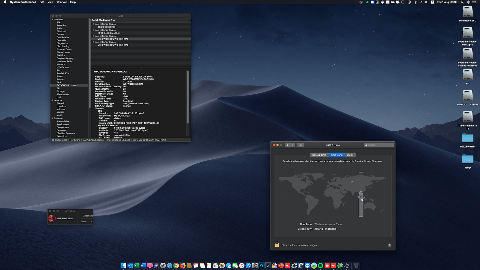Open Spotify from the Dock

coord(320,265)
